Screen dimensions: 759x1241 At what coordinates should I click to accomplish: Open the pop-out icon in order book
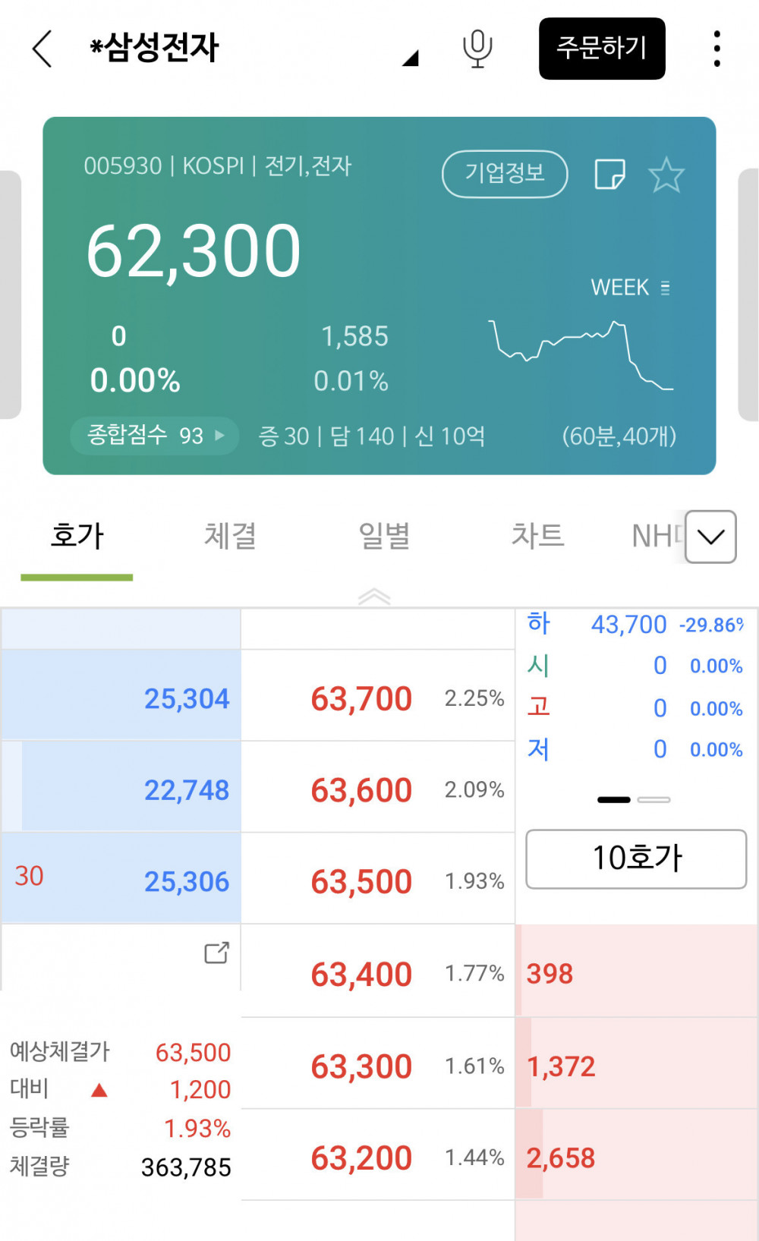pyautogui.click(x=217, y=953)
